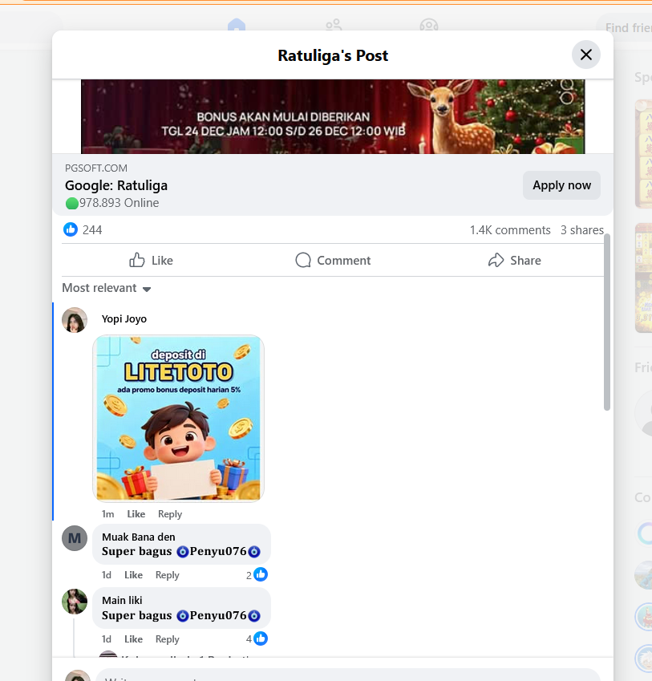Reply to Main liki's comment
The image size is (652, 681).
[167, 638]
